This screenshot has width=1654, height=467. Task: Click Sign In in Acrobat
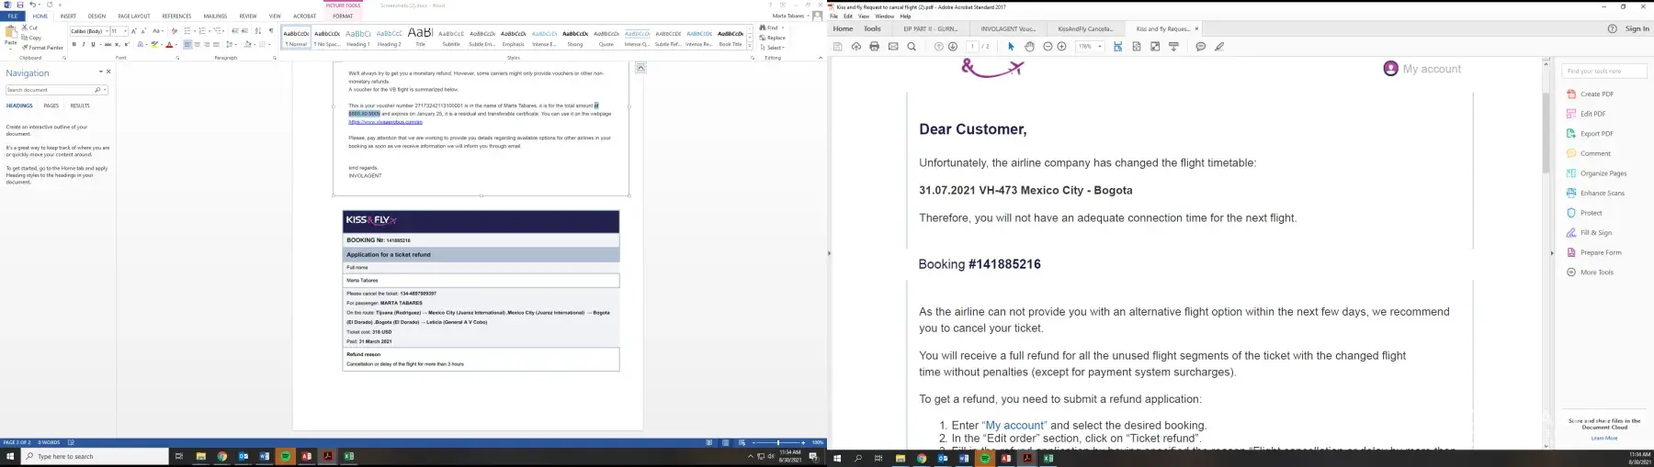tap(1637, 28)
